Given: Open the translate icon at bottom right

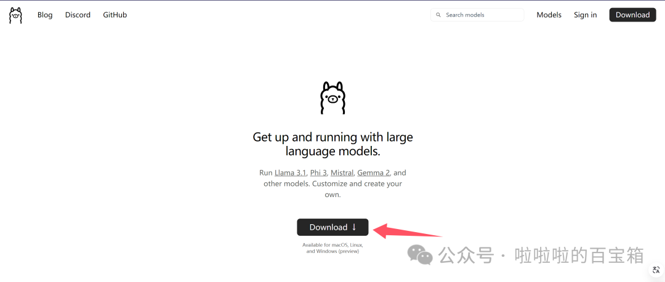Looking at the screenshot, I should (x=656, y=270).
